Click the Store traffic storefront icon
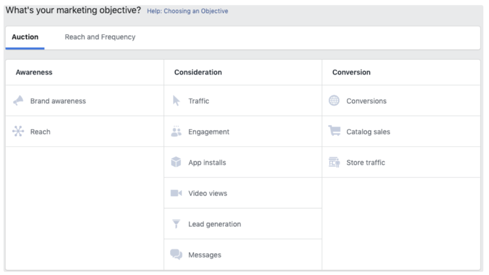The width and height of the screenshot is (489, 275). pyautogui.click(x=334, y=162)
